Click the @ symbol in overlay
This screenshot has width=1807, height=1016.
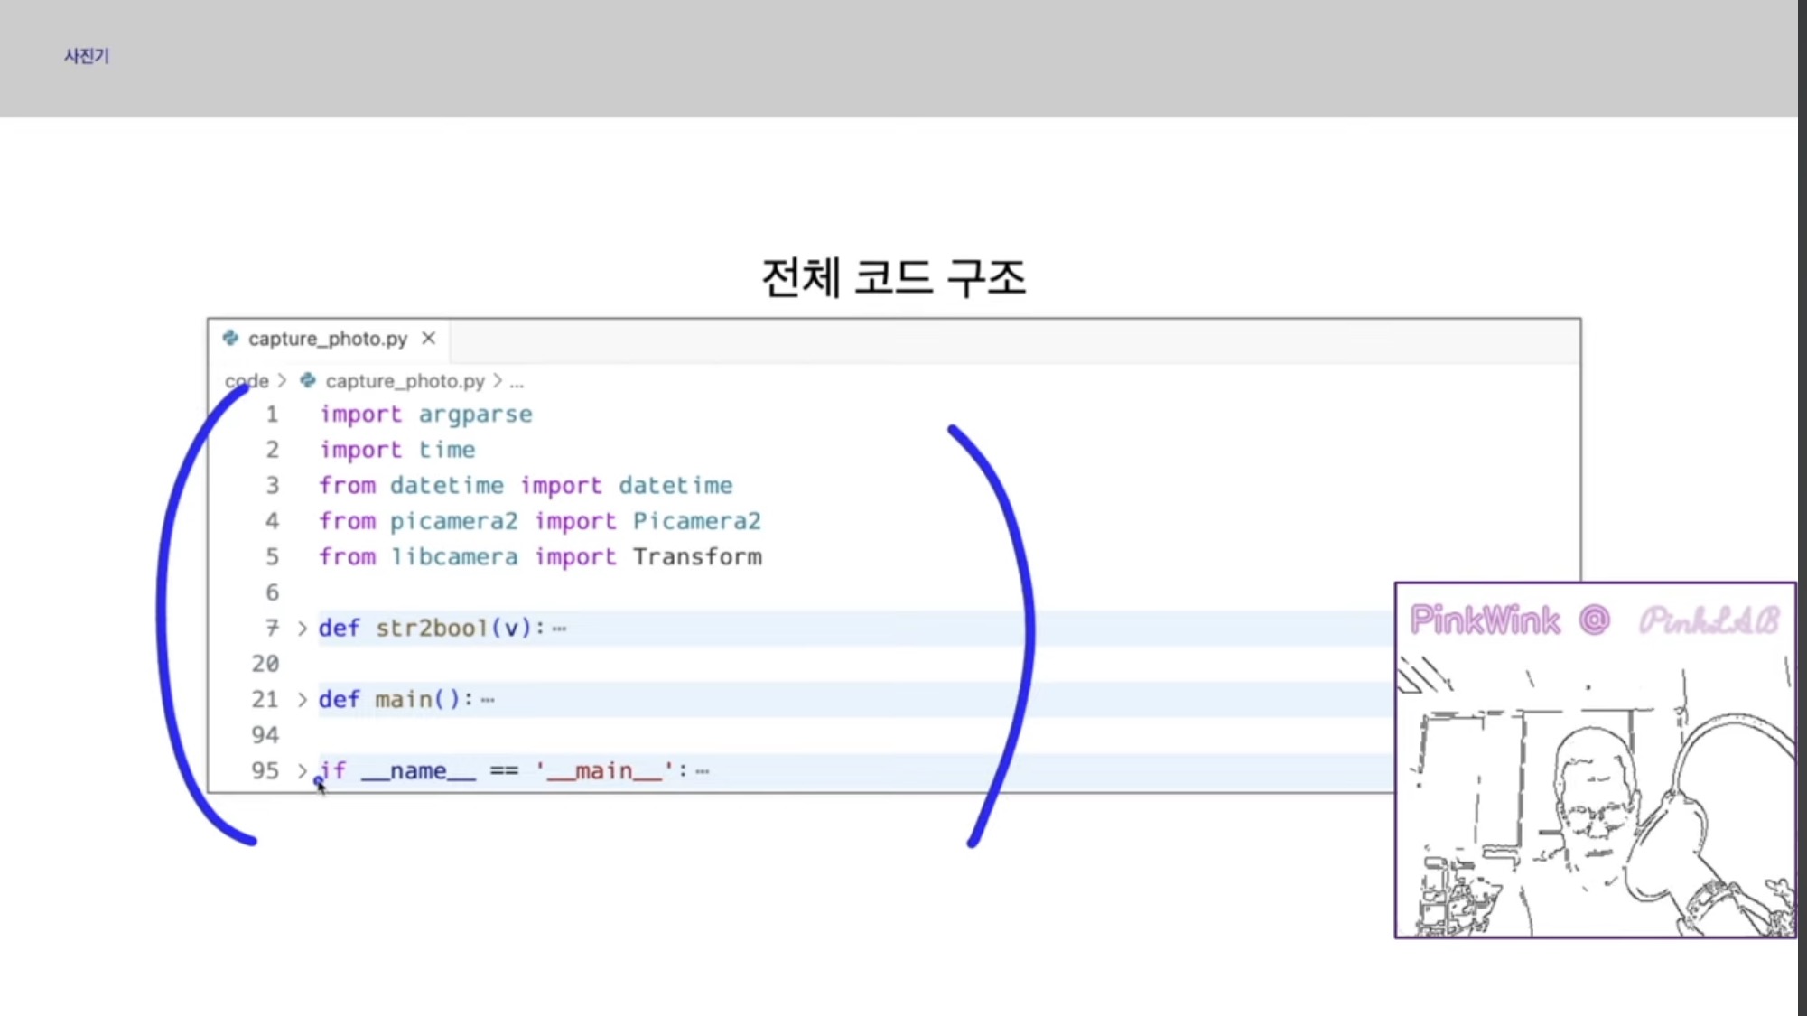tap(1595, 620)
